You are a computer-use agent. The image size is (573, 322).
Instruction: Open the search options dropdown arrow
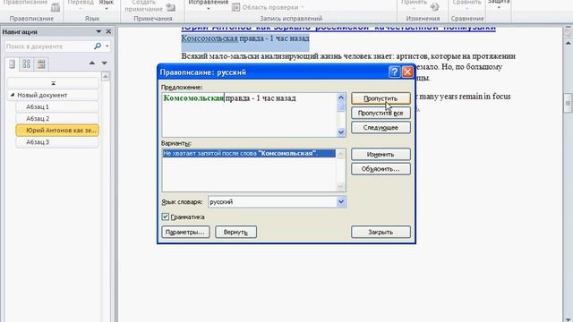[107, 47]
